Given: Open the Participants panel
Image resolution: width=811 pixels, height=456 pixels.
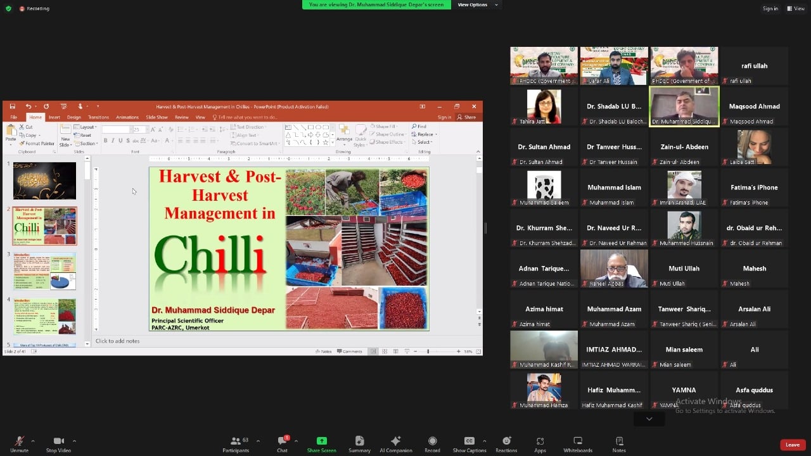Looking at the screenshot, I should [236, 443].
